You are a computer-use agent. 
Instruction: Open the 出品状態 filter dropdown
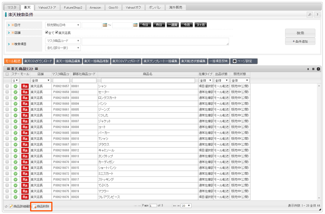click(x=222, y=80)
